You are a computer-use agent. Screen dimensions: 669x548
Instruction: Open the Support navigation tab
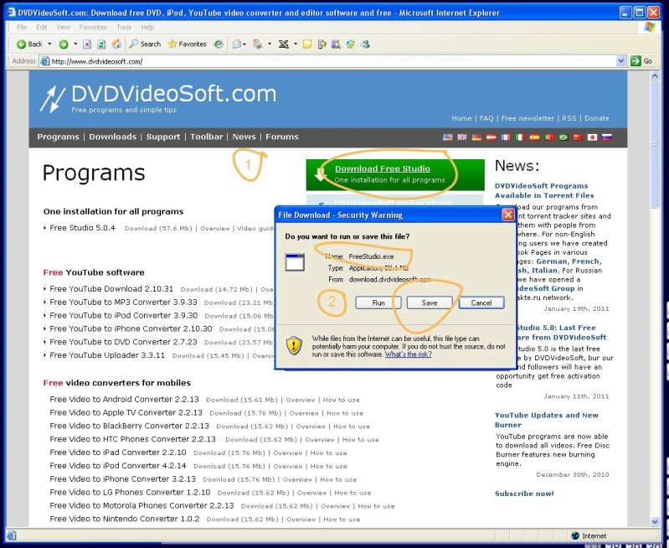[163, 137]
